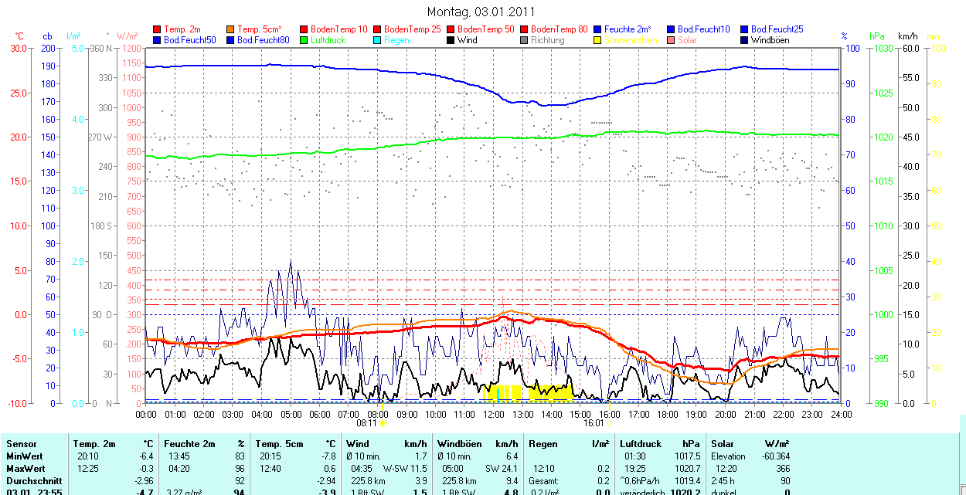The image size is (966, 495).
Task: Click the cyan Regen legend square
Action: tap(378, 40)
